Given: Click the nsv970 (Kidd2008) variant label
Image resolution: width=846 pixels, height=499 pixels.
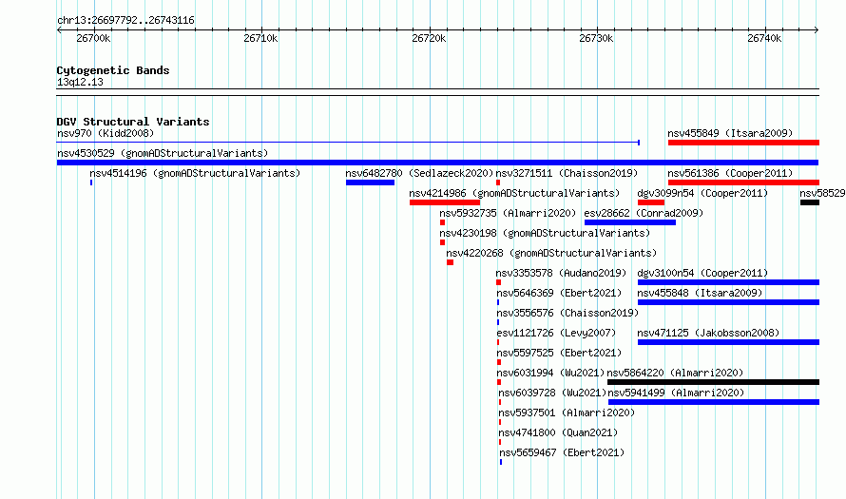Looking at the screenshot, I should pos(106,133).
